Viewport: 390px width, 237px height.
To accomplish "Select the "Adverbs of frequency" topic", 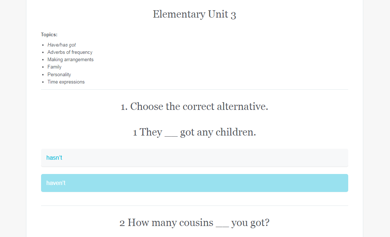I will click(x=70, y=52).
